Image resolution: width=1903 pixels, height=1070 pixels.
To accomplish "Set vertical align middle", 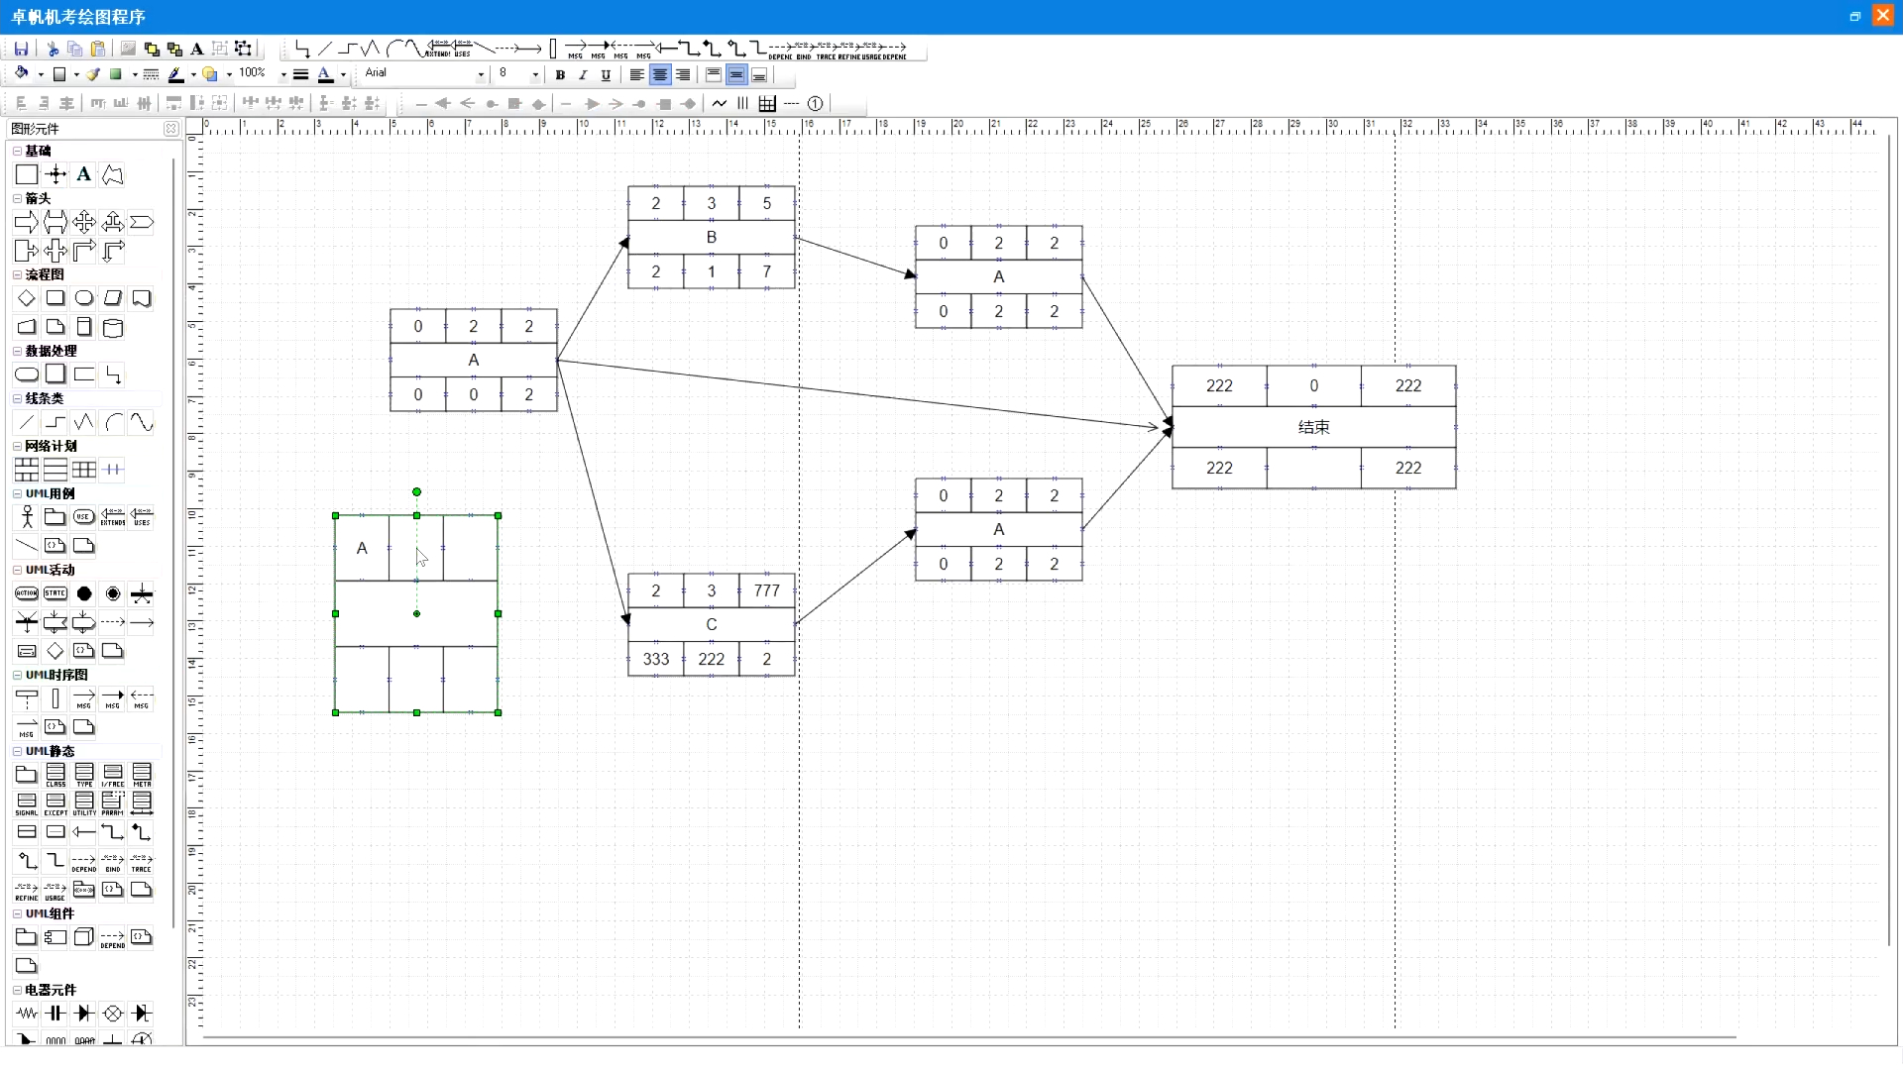I will (x=736, y=74).
